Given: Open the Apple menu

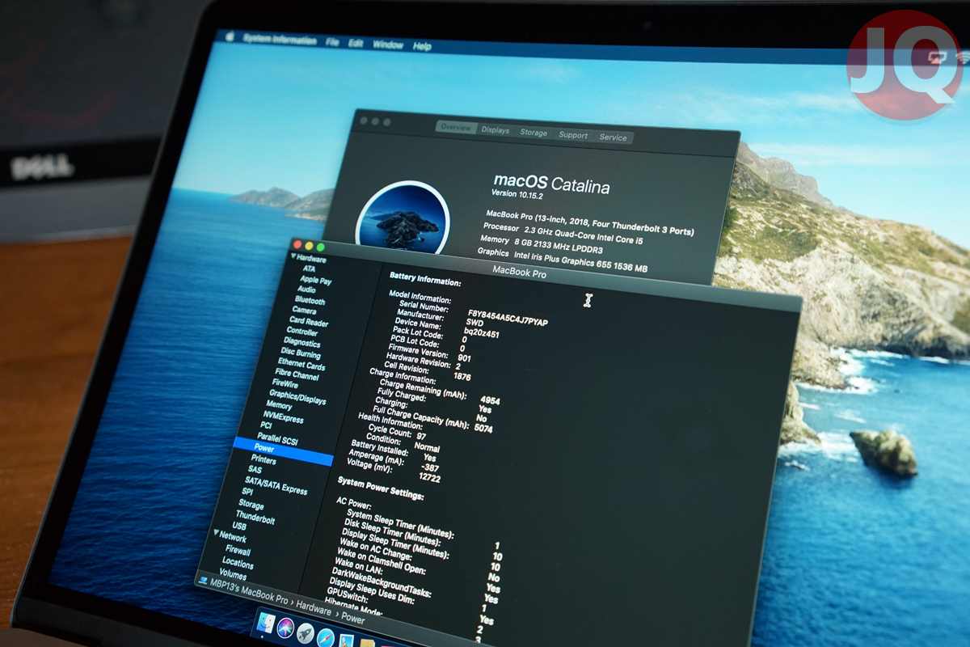Looking at the screenshot, I should click(x=230, y=37).
